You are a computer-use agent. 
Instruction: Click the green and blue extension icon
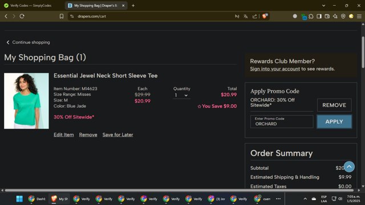(303, 17)
